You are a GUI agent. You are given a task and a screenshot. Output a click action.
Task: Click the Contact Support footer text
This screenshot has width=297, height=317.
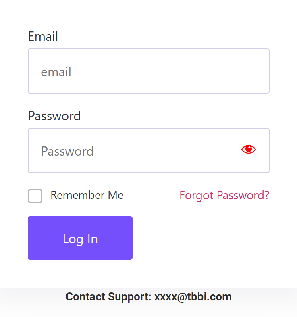[x=108, y=297]
